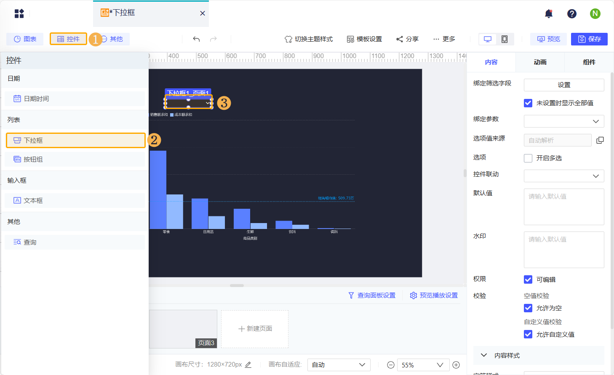The image size is (614, 375).
Task: Switch to mobile layout view icon
Action: [505, 39]
